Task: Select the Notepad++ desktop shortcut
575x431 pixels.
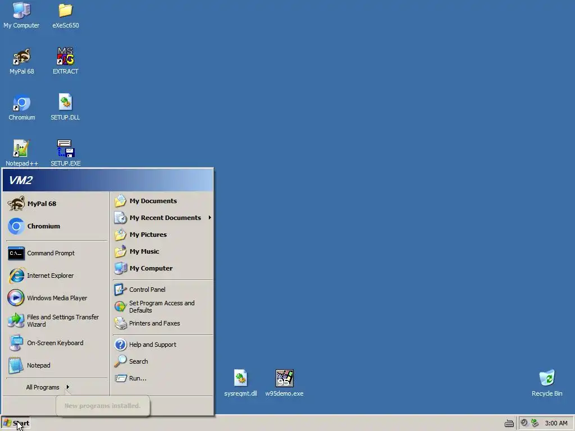Action: click(x=22, y=154)
